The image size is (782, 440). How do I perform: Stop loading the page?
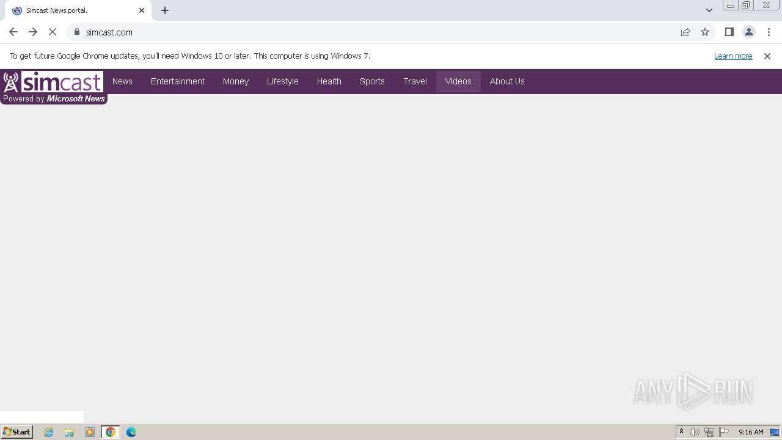click(x=53, y=32)
